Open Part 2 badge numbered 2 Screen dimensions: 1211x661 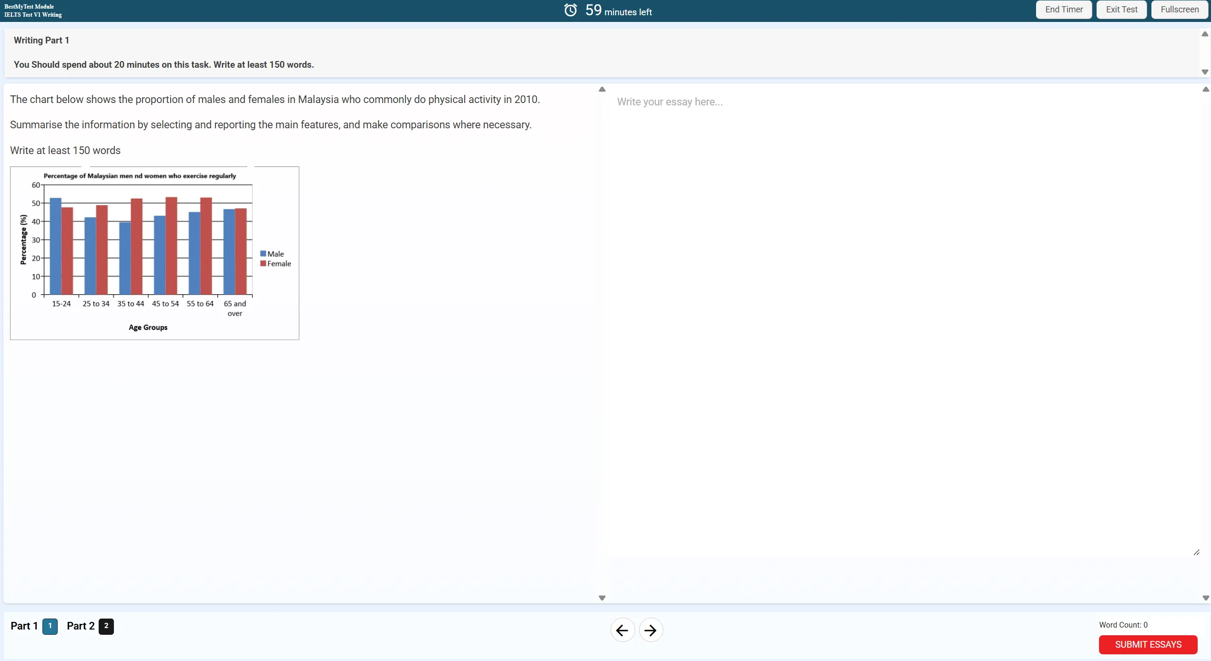coord(106,626)
